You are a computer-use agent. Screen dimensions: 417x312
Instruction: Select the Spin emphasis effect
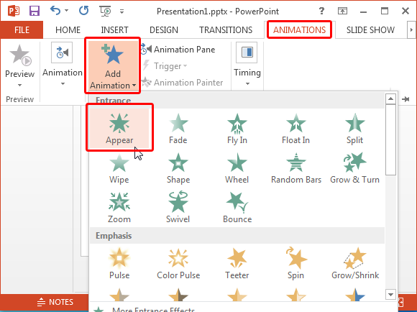[x=295, y=263]
